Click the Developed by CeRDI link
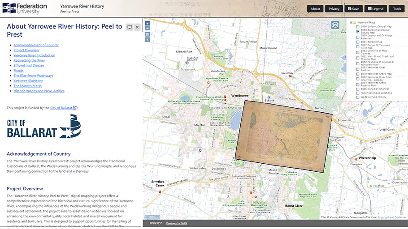The width and height of the screenshot is (408, 229). 177,223
